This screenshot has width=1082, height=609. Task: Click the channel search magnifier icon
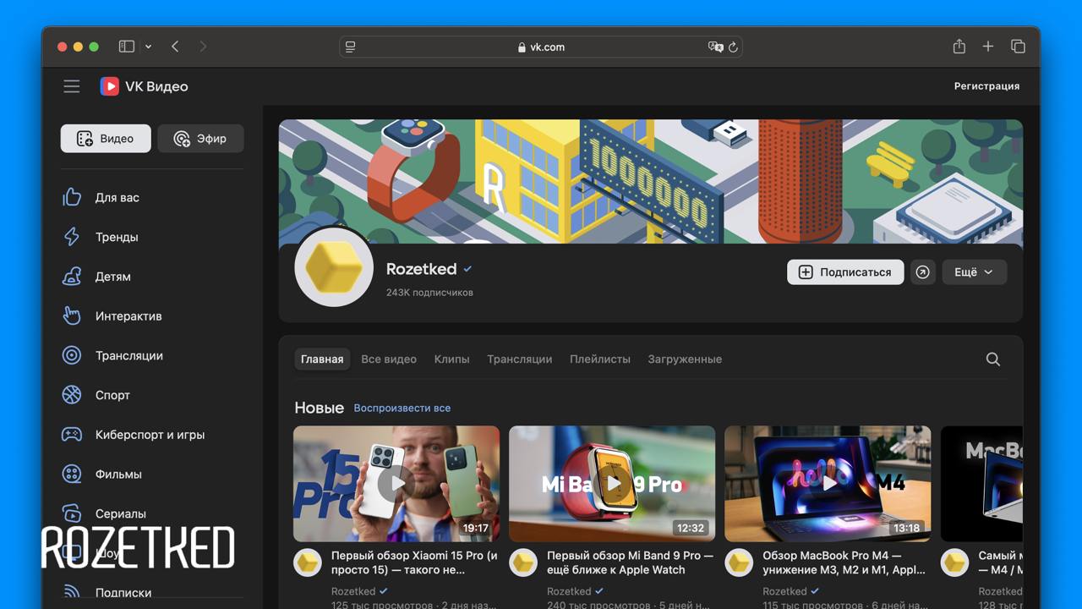[993, 359]
